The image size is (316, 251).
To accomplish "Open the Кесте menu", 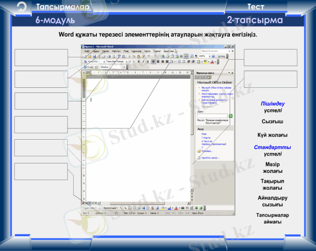I will coord(147,51).
